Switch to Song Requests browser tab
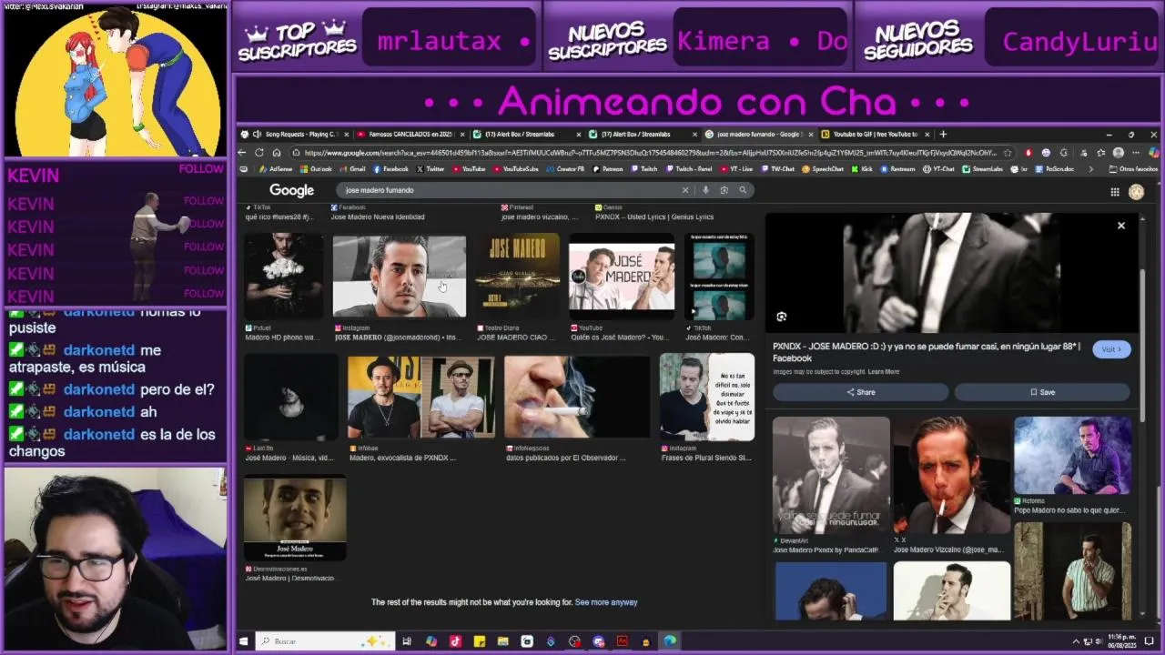The image size is (1165, 655). (x=295, y=135)
